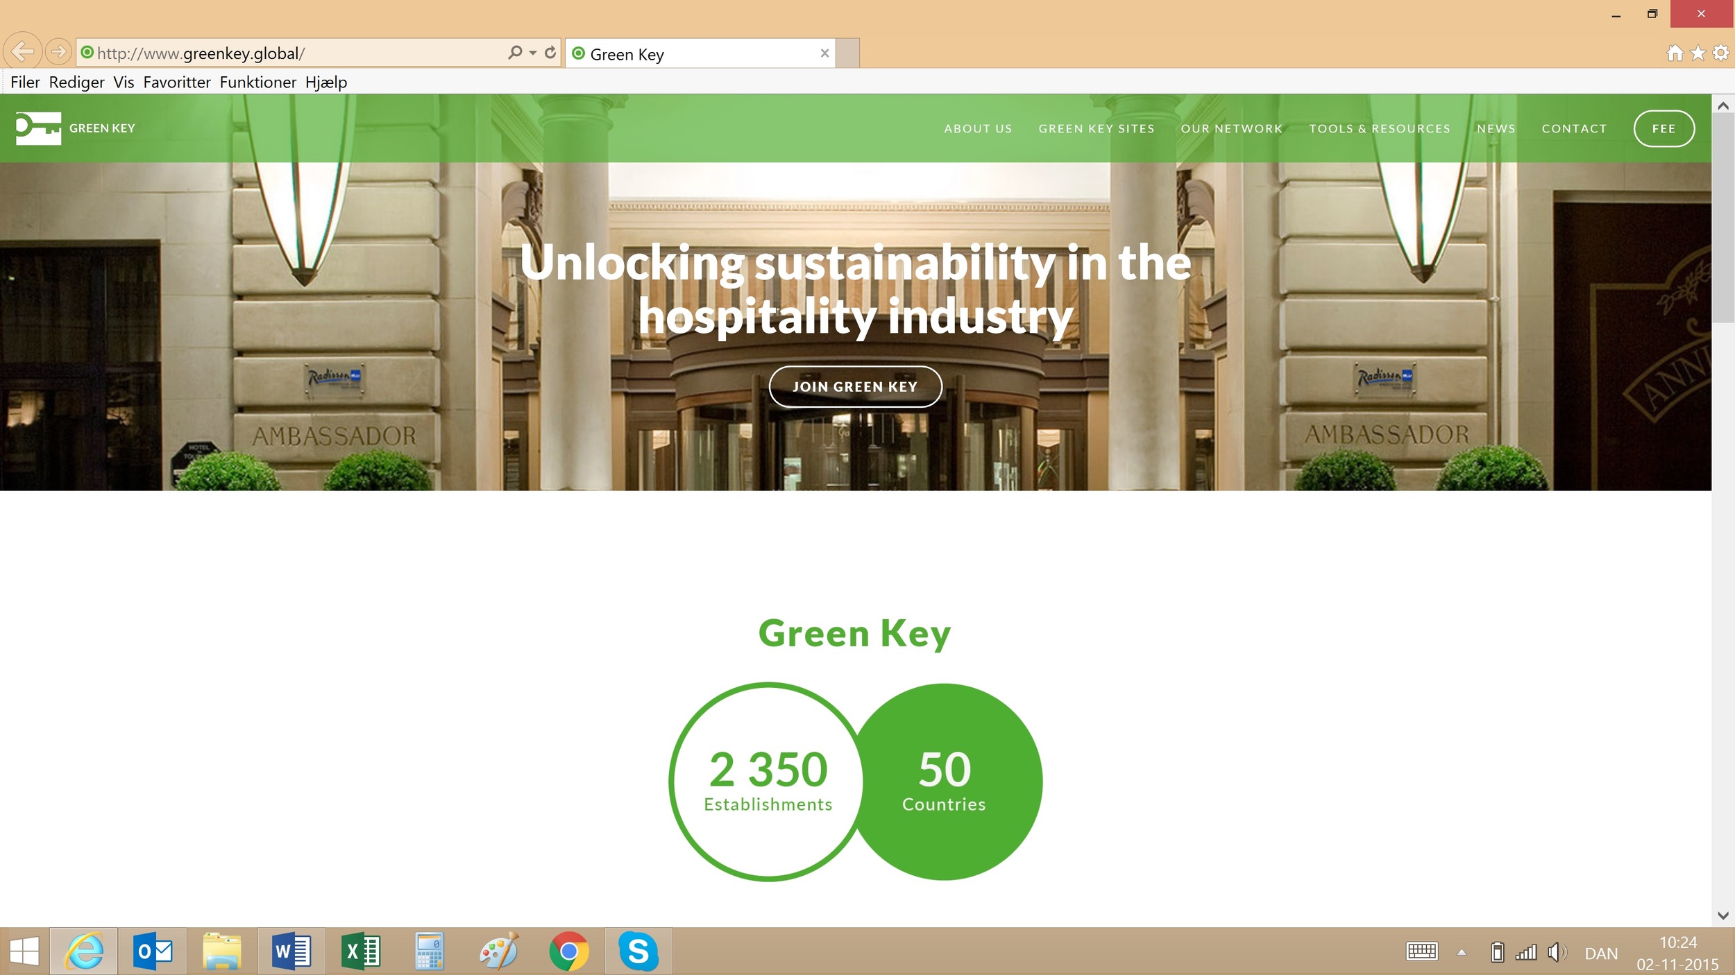The height and width of the screenshot is (975, 1735).
Task: Open the Windows Start button
Action: pyautogui.click(x=24, y=951)
